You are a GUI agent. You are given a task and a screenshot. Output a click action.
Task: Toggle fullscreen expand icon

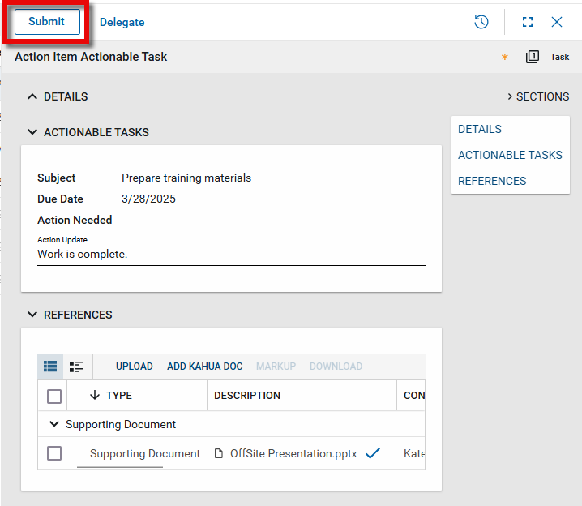coord(528,22)
